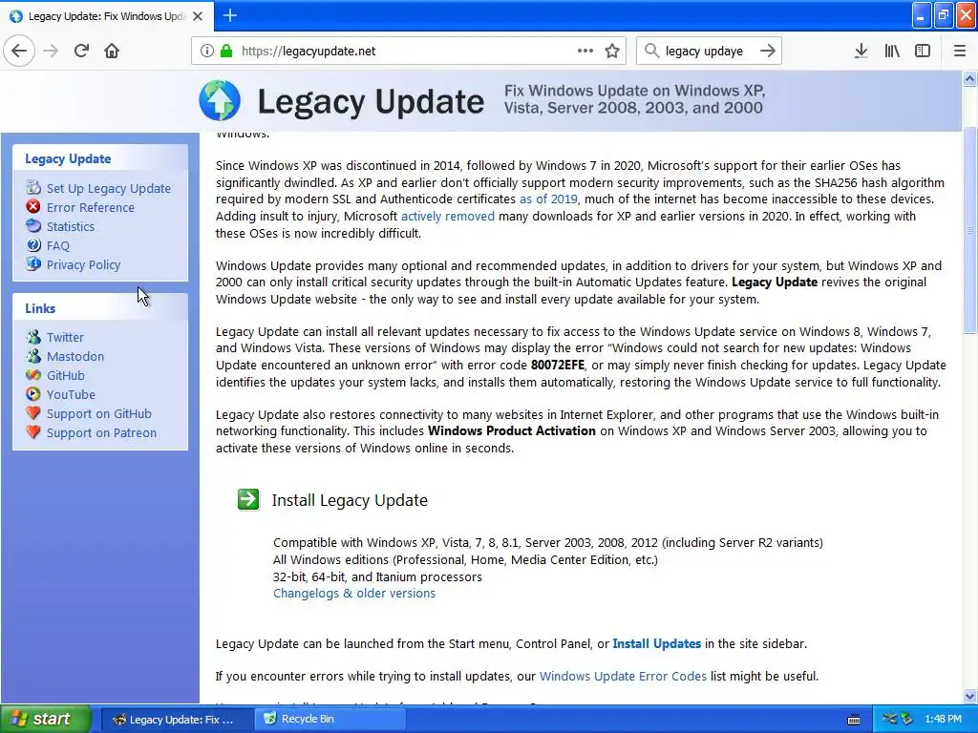Click the green secure padlock icon
Image resolution: width=978 pixels, height=733 pixels.
[226, 52]
